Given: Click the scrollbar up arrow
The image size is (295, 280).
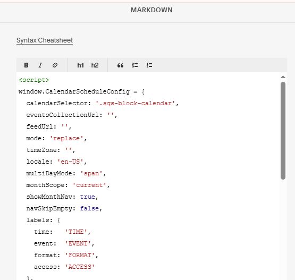Looking at the screenshot, I should [283, 77].
